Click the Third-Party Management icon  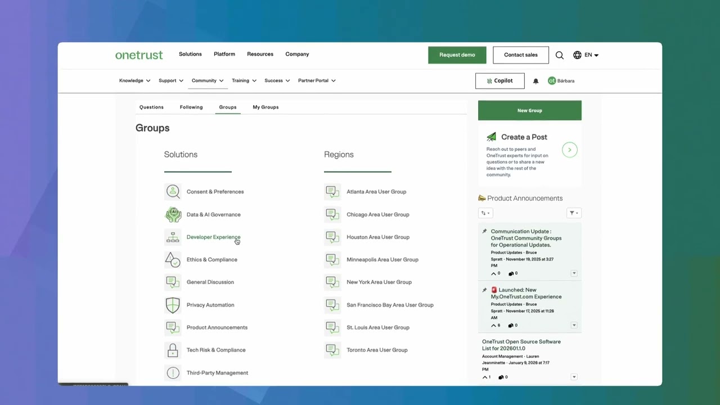pyautogui.click(x=173, y=373)
